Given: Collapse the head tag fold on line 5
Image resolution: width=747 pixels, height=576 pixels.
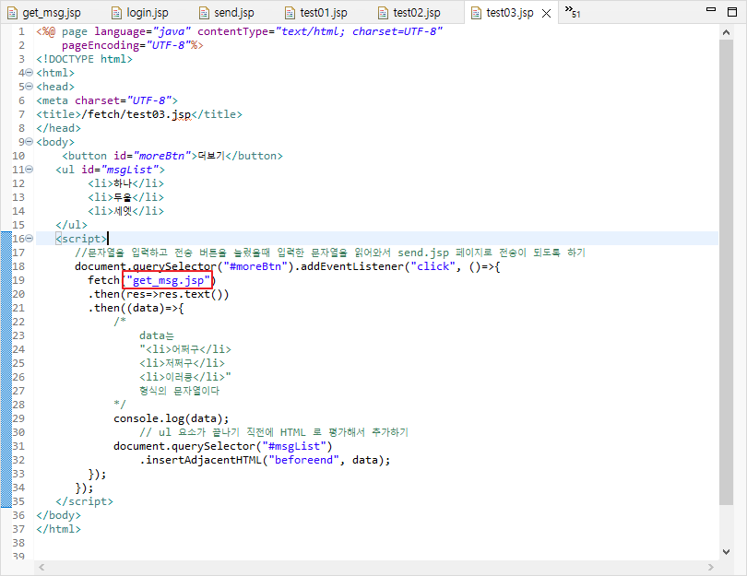Looking at the screenshot, I should tap(30, 87).
